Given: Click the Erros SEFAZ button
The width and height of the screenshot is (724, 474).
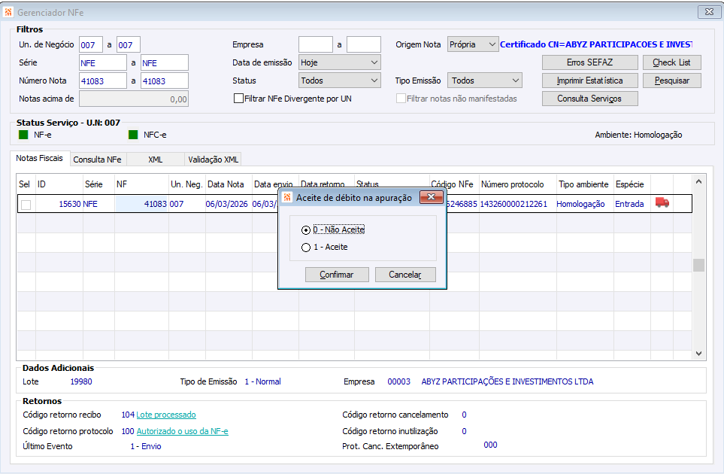Looking at the screenshot, I should pos(589,62).
